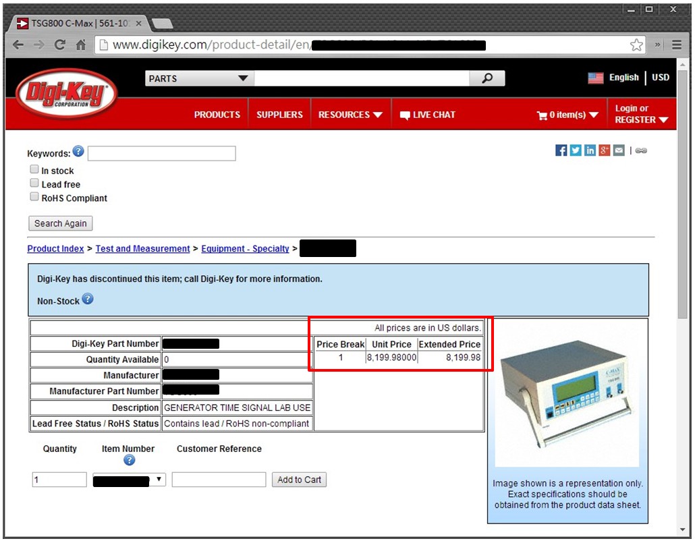Click the English language selector
The height and width of the screenshot is (541, 695).
[623, 78]
